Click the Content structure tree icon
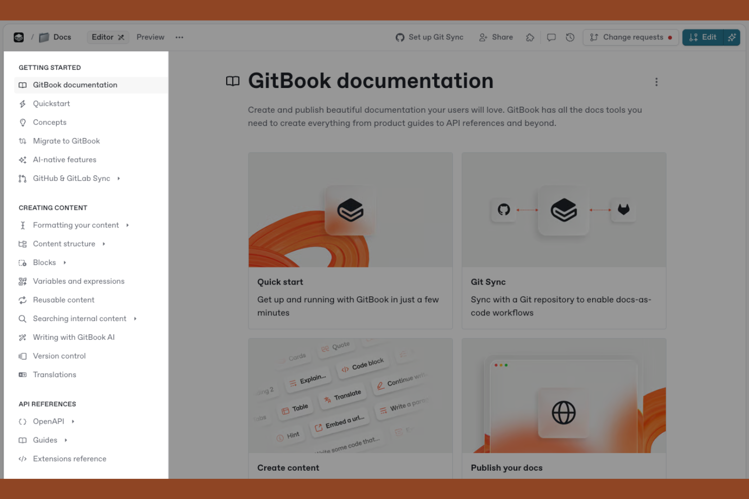The height and width of the screenshot is (499, 749). pos(23,244)
